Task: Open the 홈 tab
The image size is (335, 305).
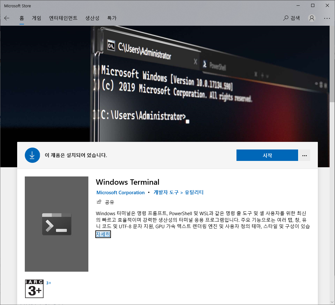Action: 22,18
